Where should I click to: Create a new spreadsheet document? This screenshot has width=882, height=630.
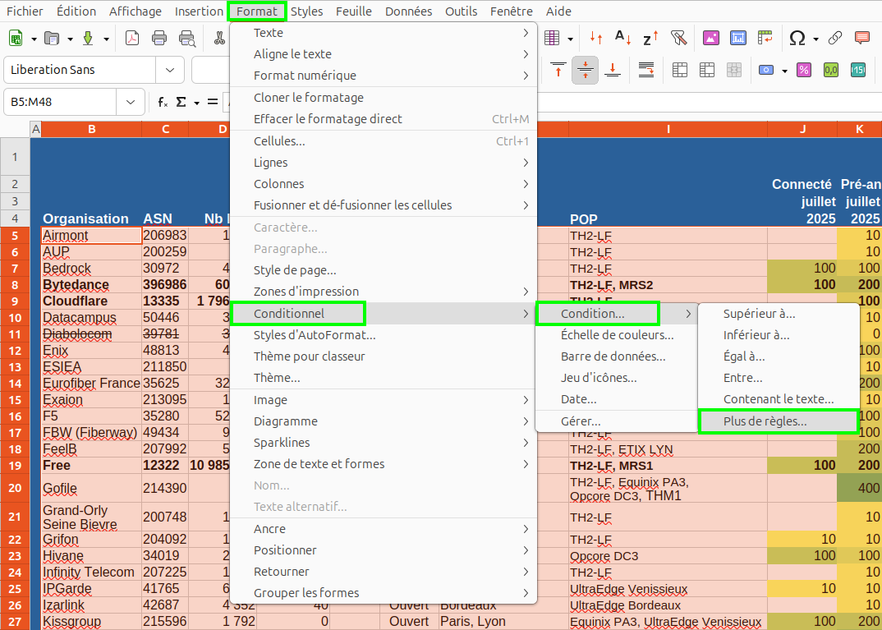point(16,39)
